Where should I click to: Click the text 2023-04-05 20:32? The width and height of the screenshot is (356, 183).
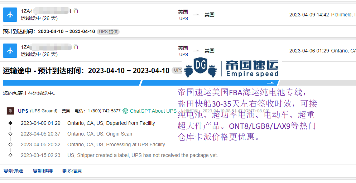point(40,144)
